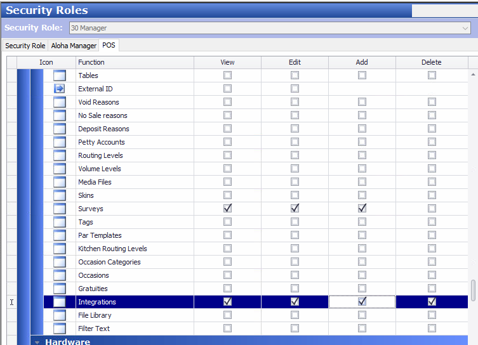The width and height of the screenshot is (478, 345).
Task: Check the Surveys Delete checkbox
Action: click(432, 209)
